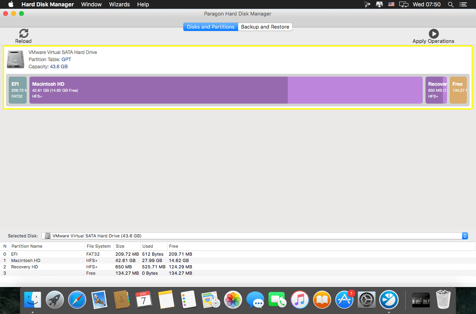Select the Free 134.27 MB table row
Screen dimensions: 476x314
[x=238, y=273]
